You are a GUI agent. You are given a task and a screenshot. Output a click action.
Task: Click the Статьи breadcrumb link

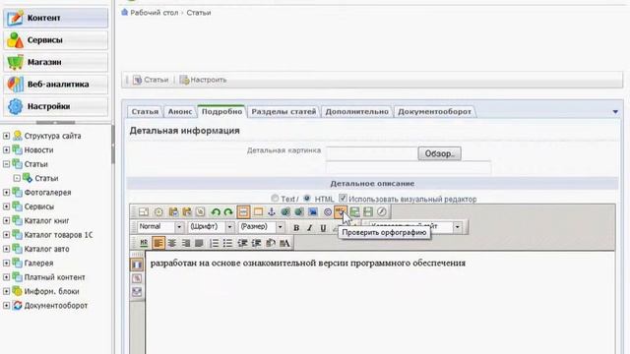[199, 13]
